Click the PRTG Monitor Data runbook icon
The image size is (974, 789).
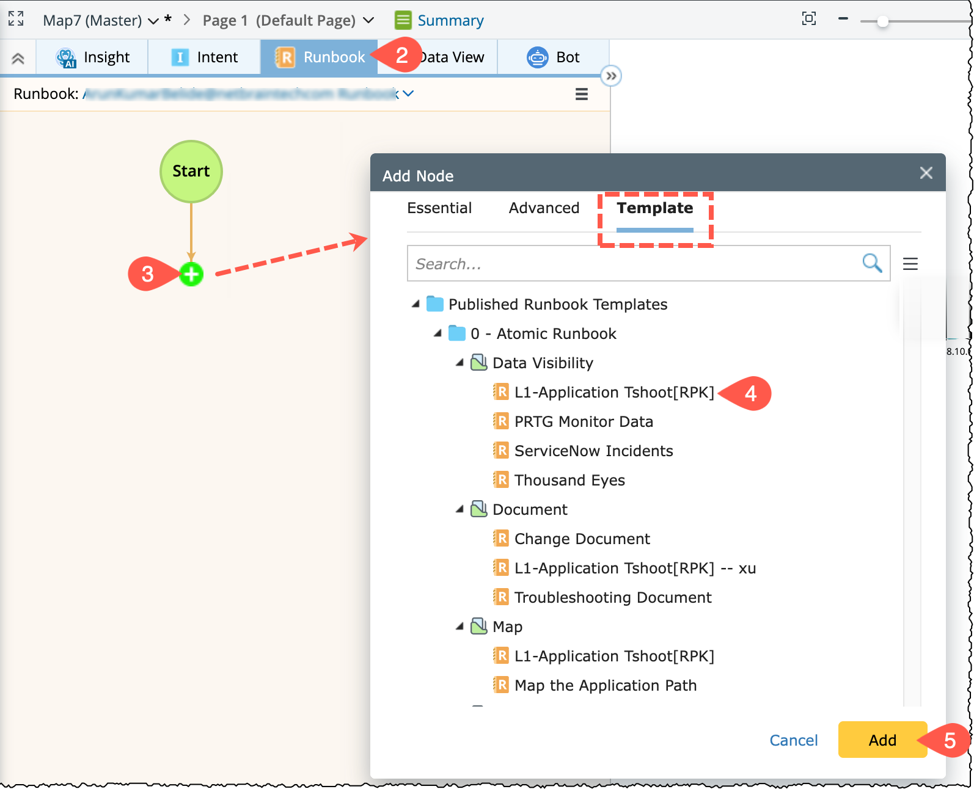coord(501,421)
